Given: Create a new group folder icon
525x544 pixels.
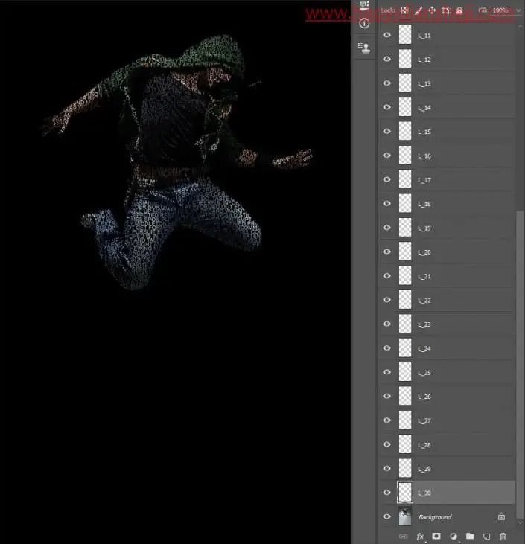Looking at the screenshot, I should click(470, 536).
